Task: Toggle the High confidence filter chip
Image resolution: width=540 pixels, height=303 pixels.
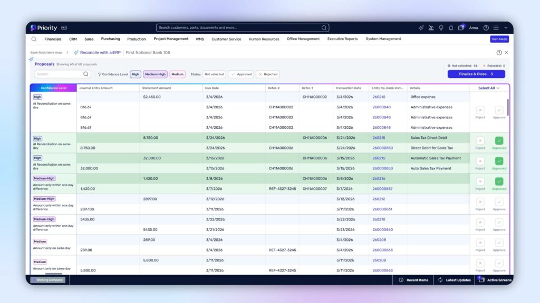Action: tap(136, 74)
